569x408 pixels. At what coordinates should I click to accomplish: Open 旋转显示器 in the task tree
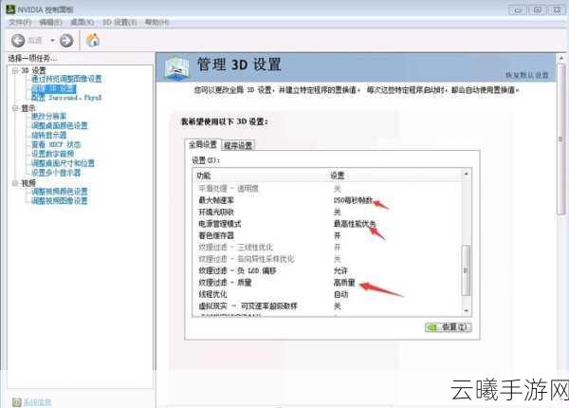coord(48,135)
